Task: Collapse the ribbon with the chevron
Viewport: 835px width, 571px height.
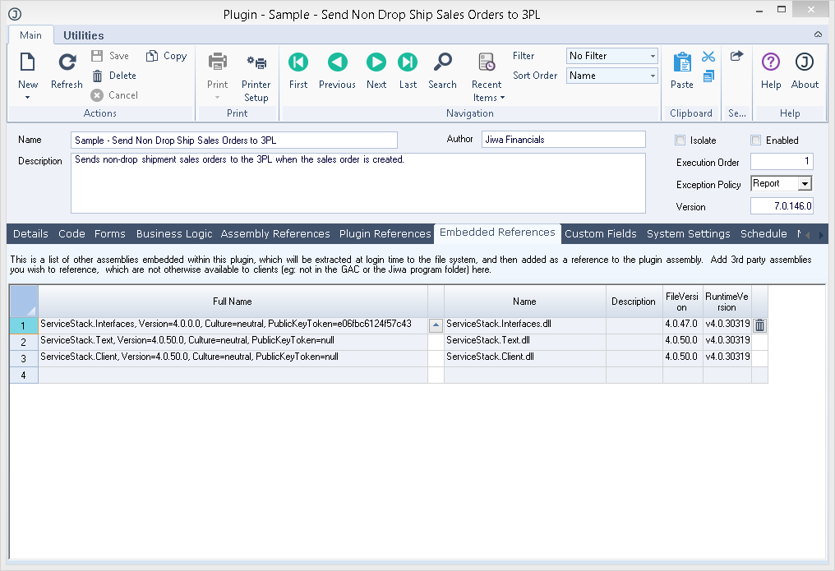Action: point(818,35)
